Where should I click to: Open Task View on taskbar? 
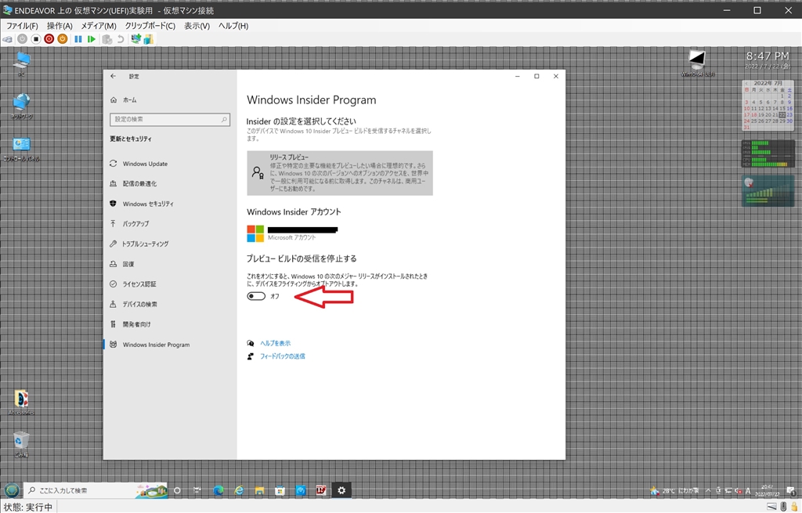point(197,490)
